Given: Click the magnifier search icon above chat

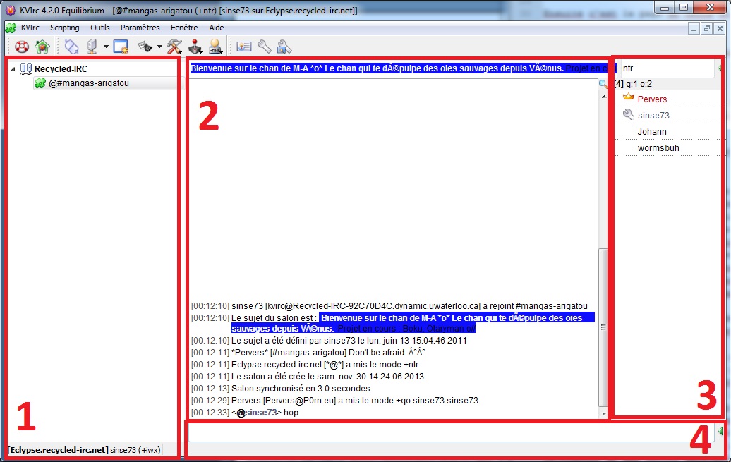Looking at the screenshot, I should [x=603, y=84].
